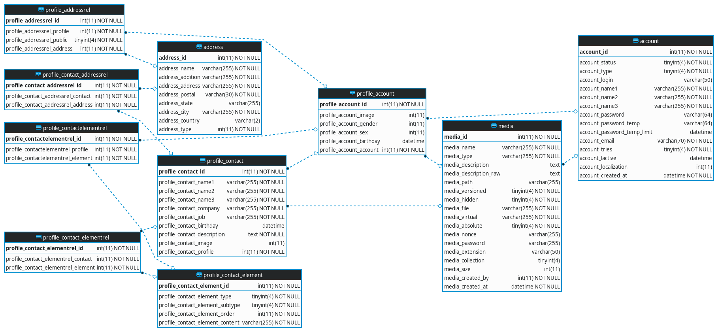
Task: Click the table icon beside the address header
Action: (x=199, y=47)
